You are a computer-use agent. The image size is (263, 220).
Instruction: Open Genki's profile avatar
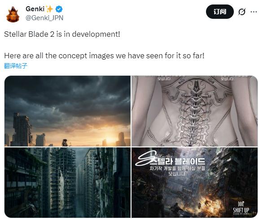point(13,14)
